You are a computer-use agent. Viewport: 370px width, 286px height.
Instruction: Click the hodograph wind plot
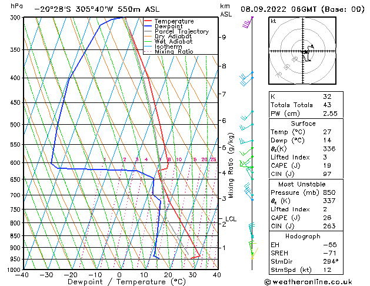tap(302, 51)
